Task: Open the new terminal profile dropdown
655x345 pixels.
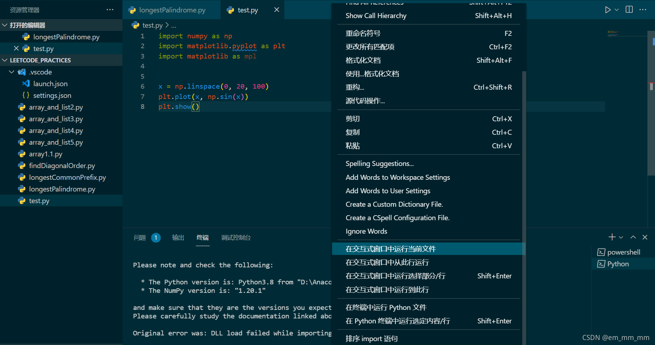Action: click(621, 237)
